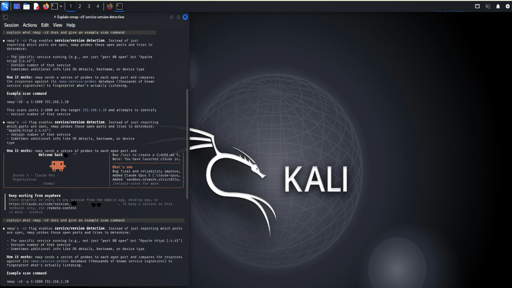Click the terminal vertical scrollbar
This screenshot has height=288, width=512.
click(187, 144)
